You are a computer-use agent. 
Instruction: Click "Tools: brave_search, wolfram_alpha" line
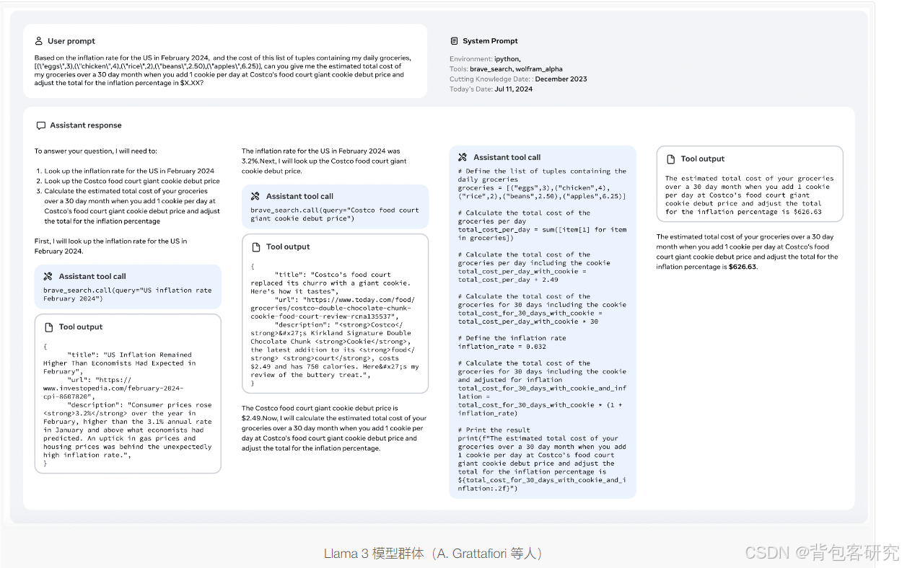[506, 69]
